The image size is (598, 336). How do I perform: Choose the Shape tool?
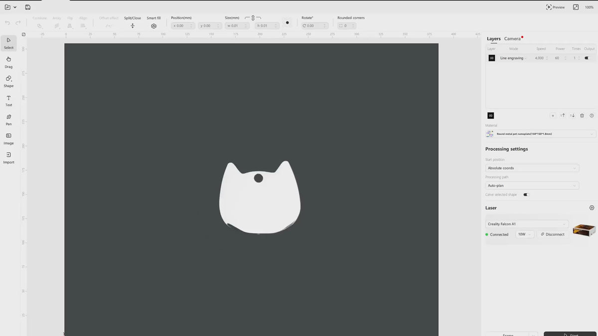coord(8,81)
